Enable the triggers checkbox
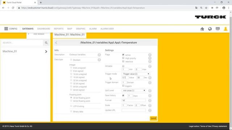The image size is (232, 130). [123, 86]
